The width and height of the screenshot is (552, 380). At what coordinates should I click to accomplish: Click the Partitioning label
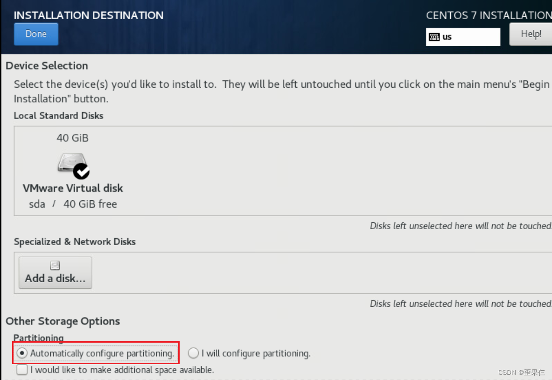tap(39, 338)
